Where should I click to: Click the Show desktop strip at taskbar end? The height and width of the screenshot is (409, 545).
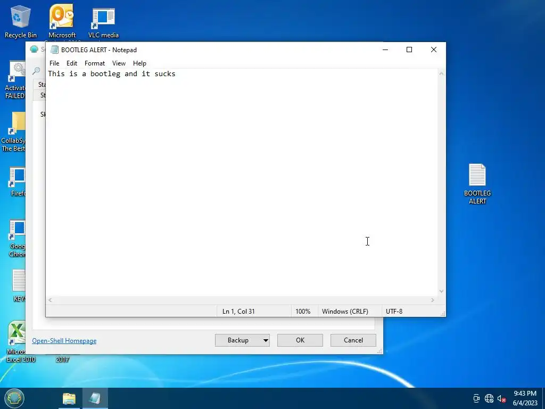[x=543, y=398]
